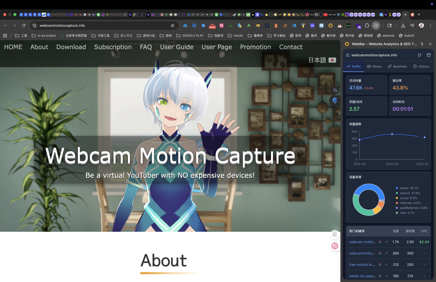436x282 pixels.
Task: Open the Chrome three-dot menu
Action: (430, 25)
